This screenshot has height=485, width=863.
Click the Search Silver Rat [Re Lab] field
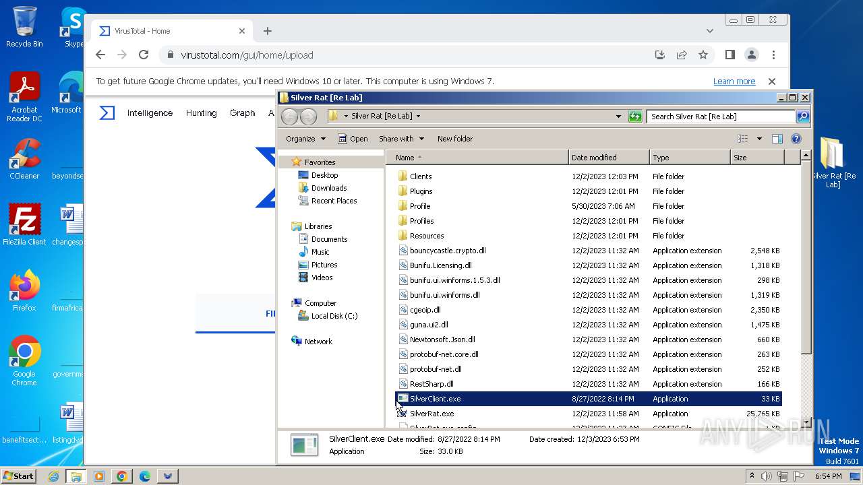pyautogui.click(x=721, y=116)
